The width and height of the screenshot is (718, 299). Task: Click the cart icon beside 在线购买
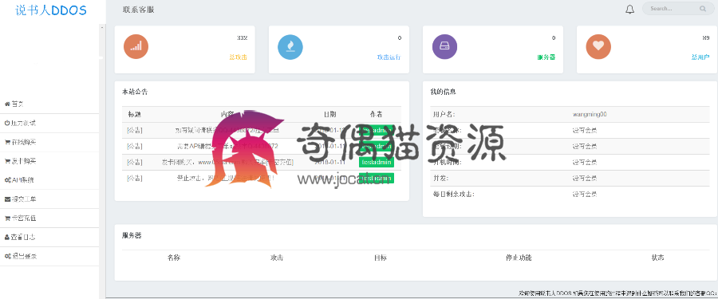pyautogui.click(x=7, y=143)
